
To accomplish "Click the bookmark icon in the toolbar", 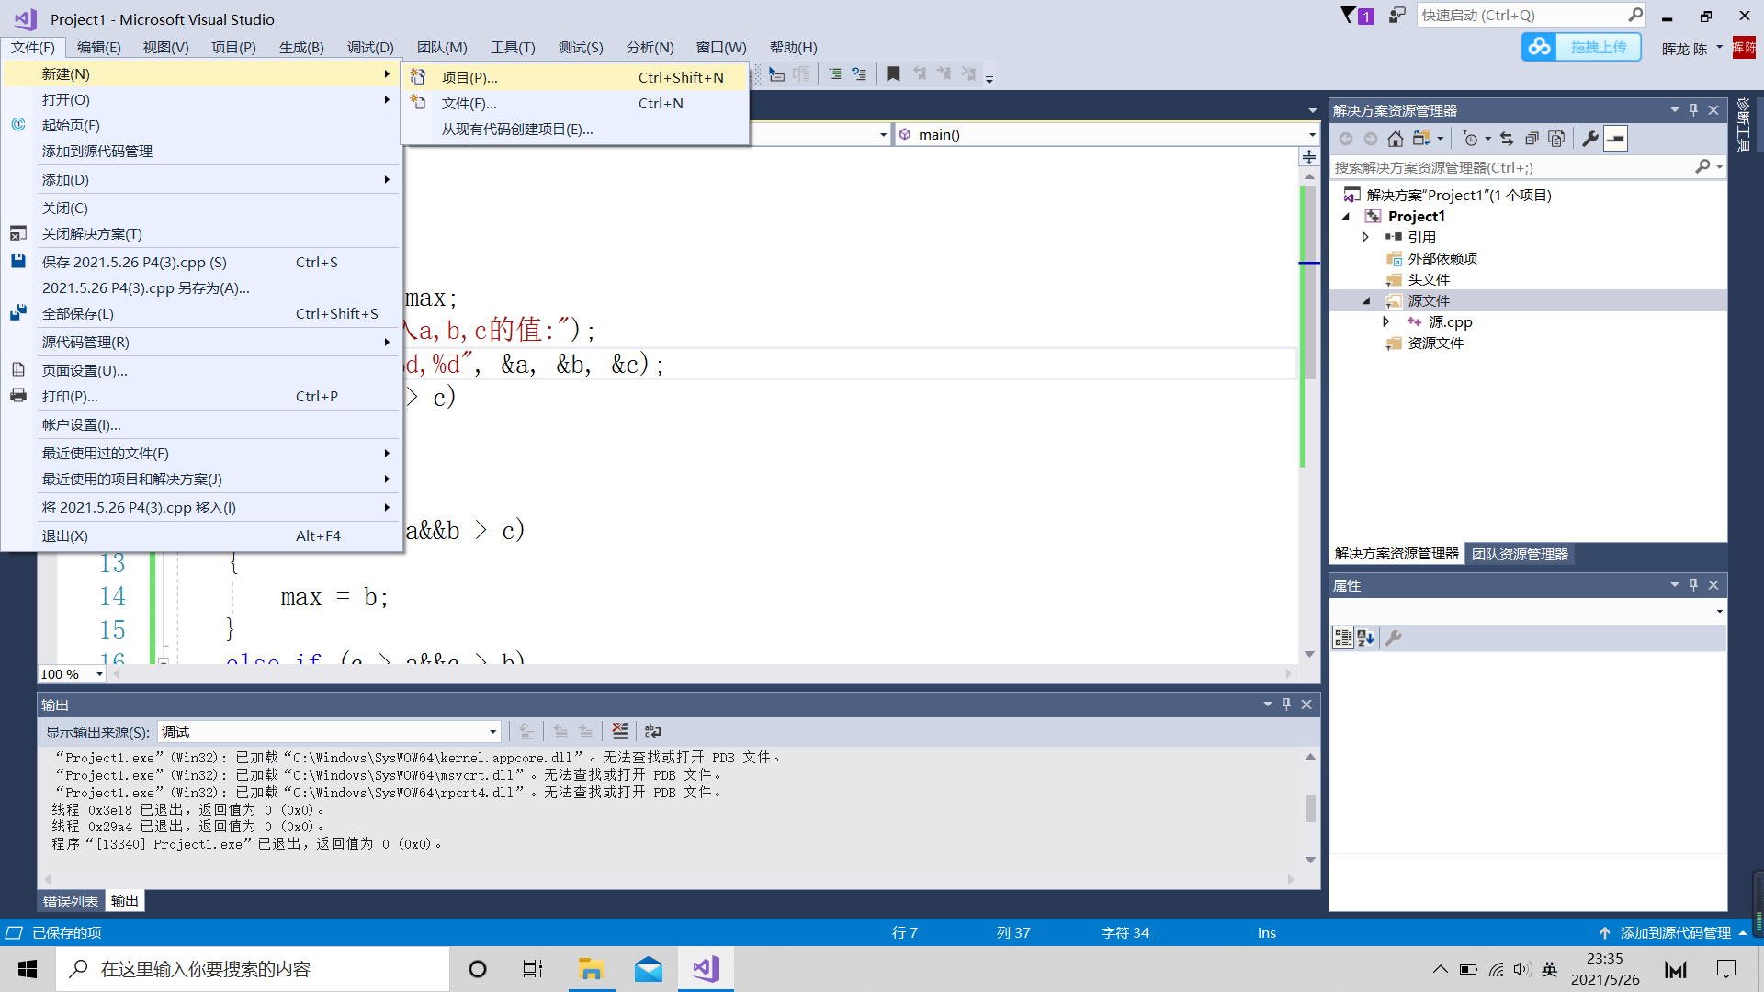I will pos(893,74).
